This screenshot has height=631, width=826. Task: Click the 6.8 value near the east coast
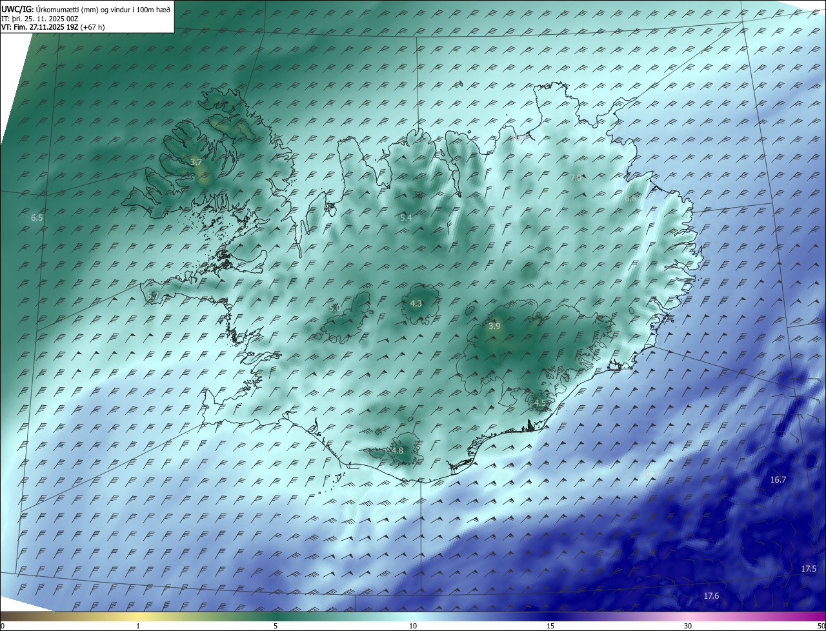630,199
